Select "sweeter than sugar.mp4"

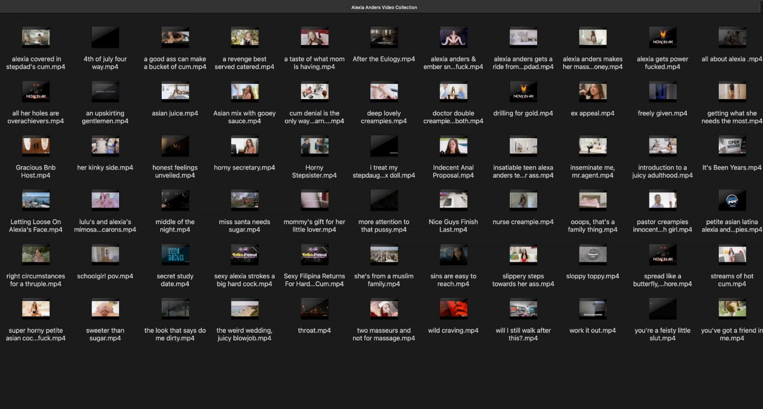(105, 308)
